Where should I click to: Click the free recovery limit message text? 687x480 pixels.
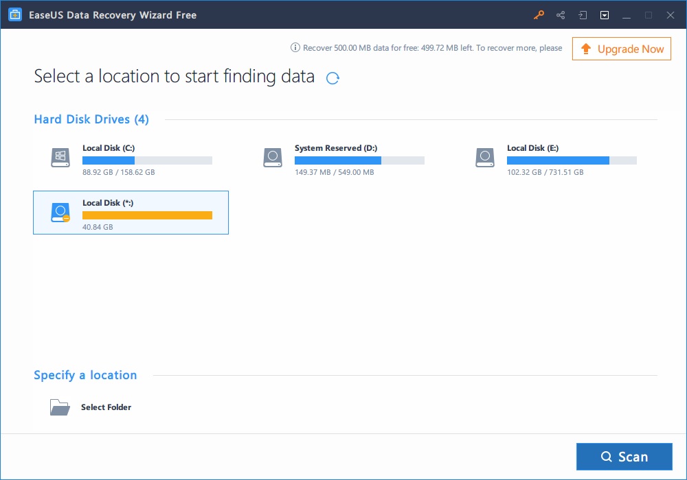(x=432, y=47)
